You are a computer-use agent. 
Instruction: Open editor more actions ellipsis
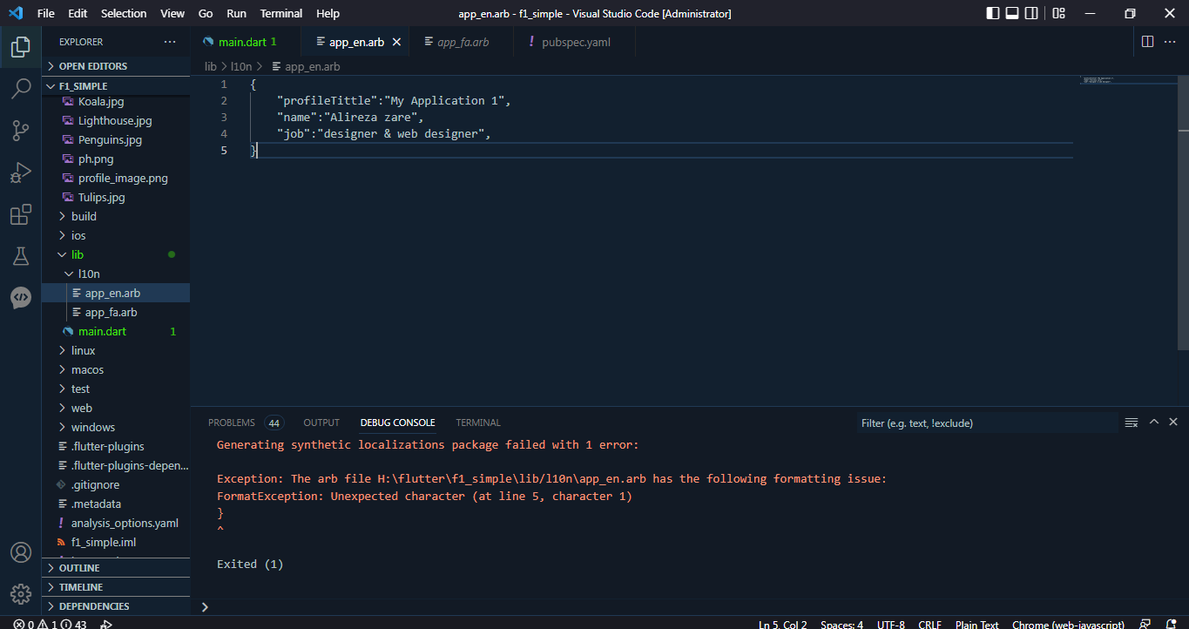point(1172,42)
